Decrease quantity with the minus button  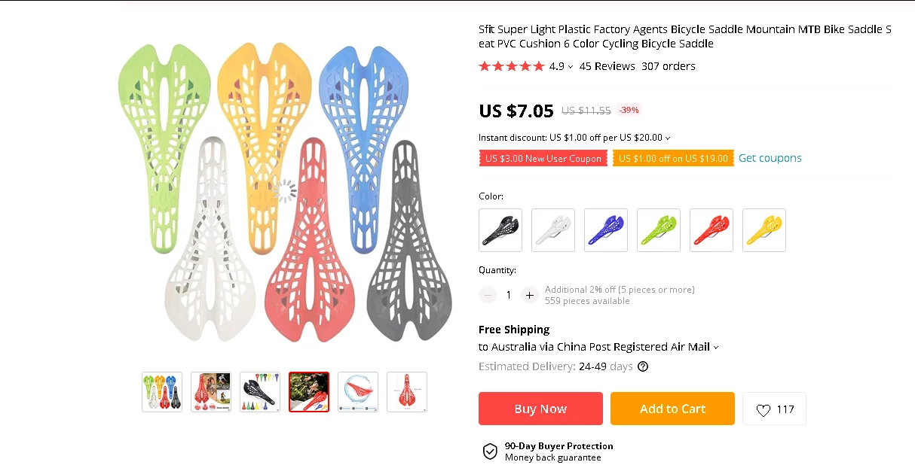point(488,295)
